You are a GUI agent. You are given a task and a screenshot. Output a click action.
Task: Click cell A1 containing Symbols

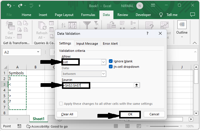point(17,73)
